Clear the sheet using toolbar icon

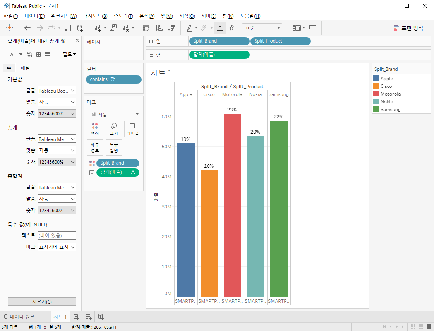[x=125, y=27]
